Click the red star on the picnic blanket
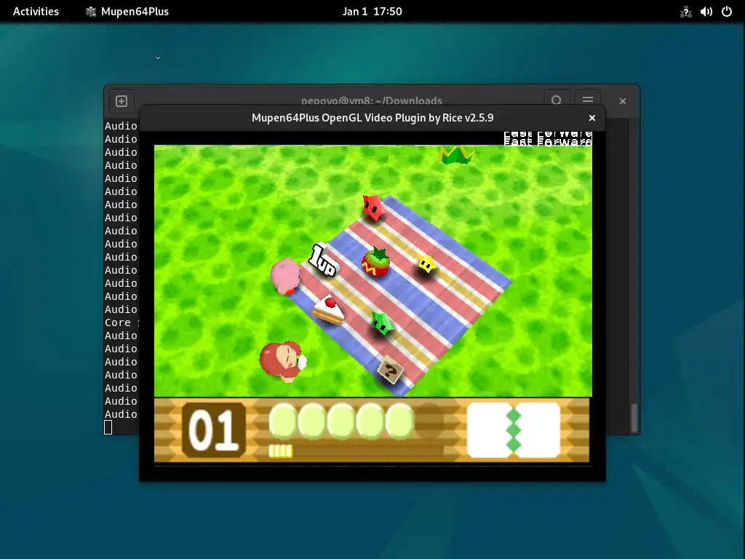Image resolution: width=745 pixels, height=559 pixels. [373, 207]
